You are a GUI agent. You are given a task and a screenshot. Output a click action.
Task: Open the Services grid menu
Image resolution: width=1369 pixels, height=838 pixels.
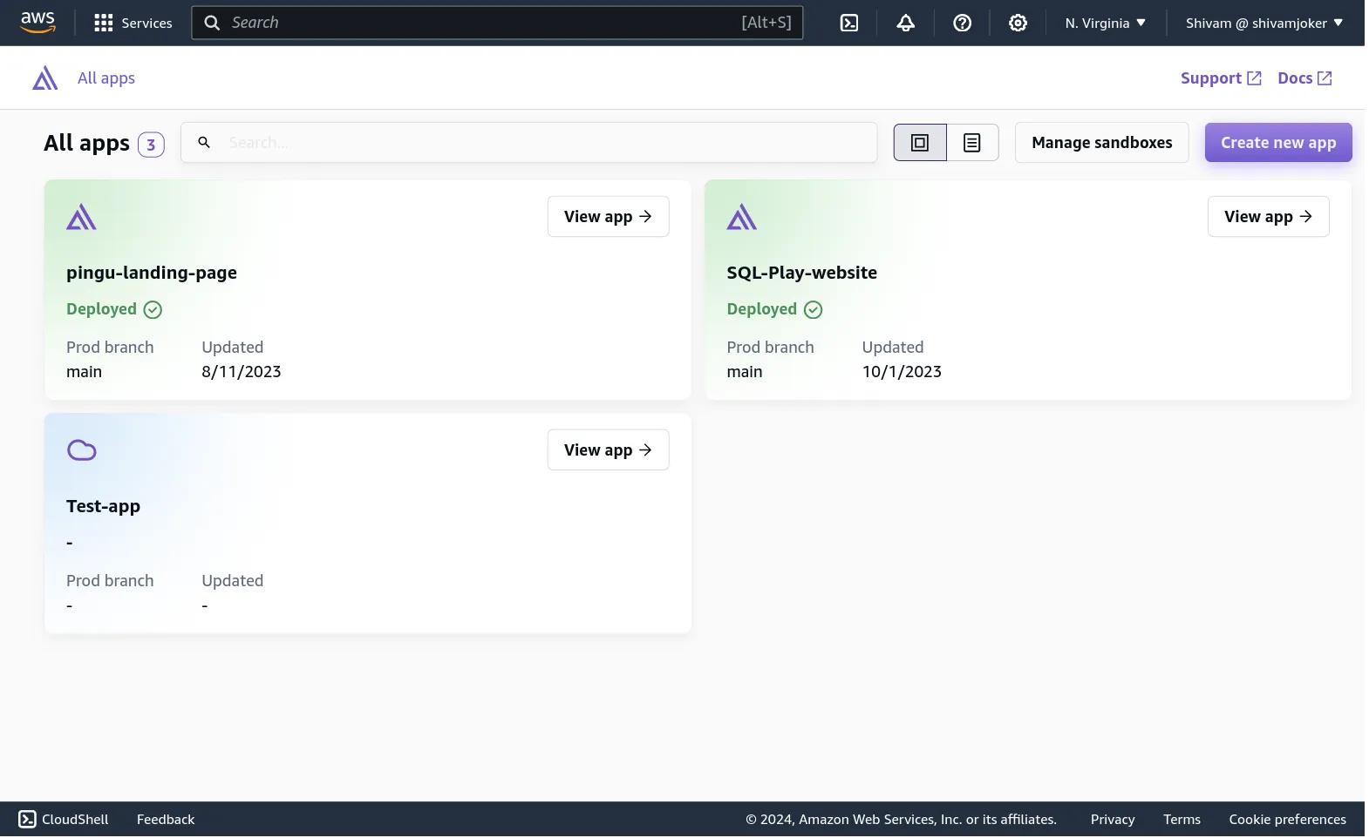133,23
